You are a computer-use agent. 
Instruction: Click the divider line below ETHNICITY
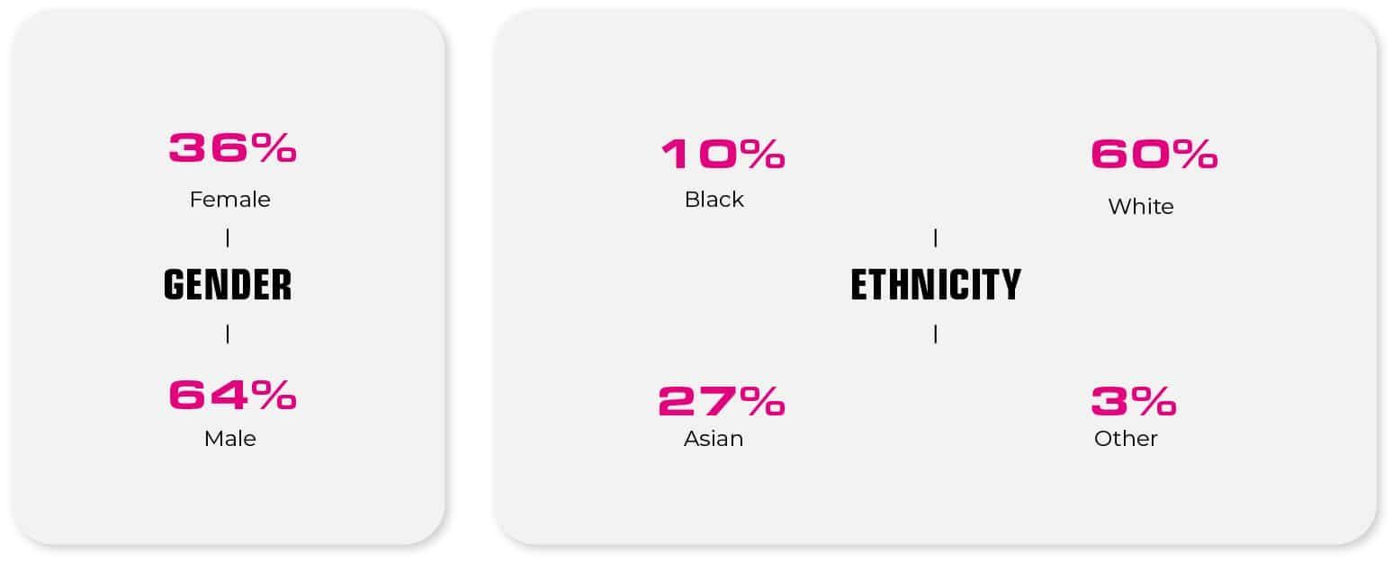click(x=936, y=334)
